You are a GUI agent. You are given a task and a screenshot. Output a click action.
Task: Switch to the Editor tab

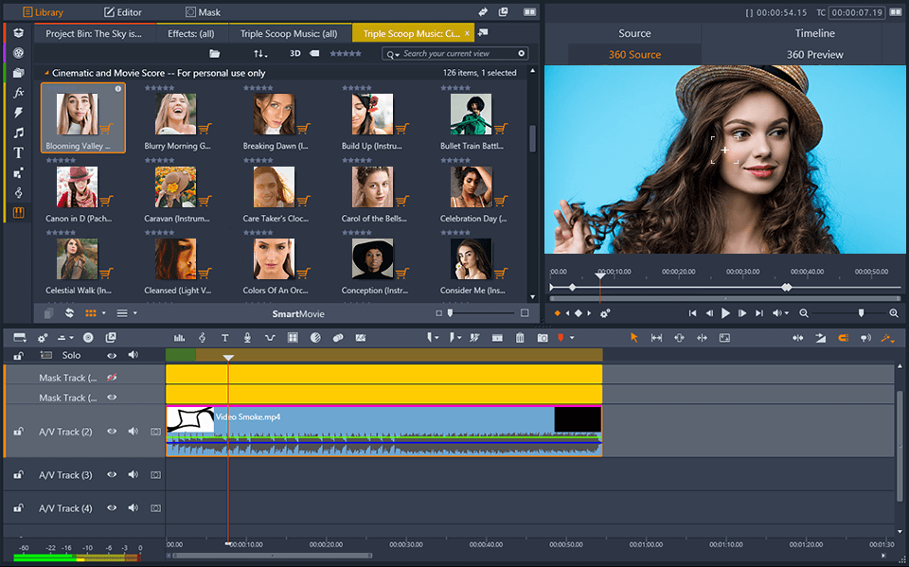(123, 12)
